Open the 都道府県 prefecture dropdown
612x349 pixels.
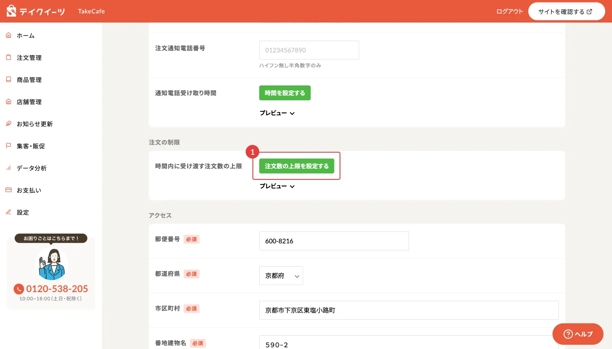pos(281,275)
